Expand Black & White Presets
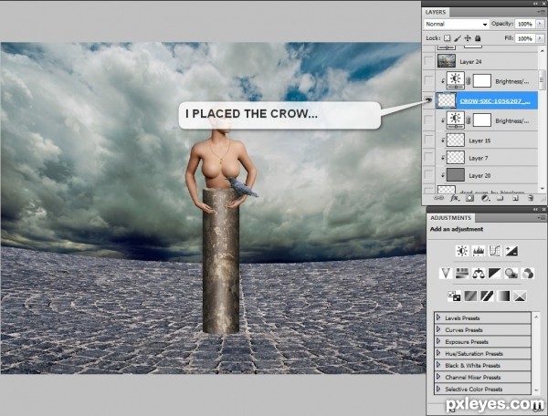The height and width of the screenshot is (416, 548). (438, 365)
